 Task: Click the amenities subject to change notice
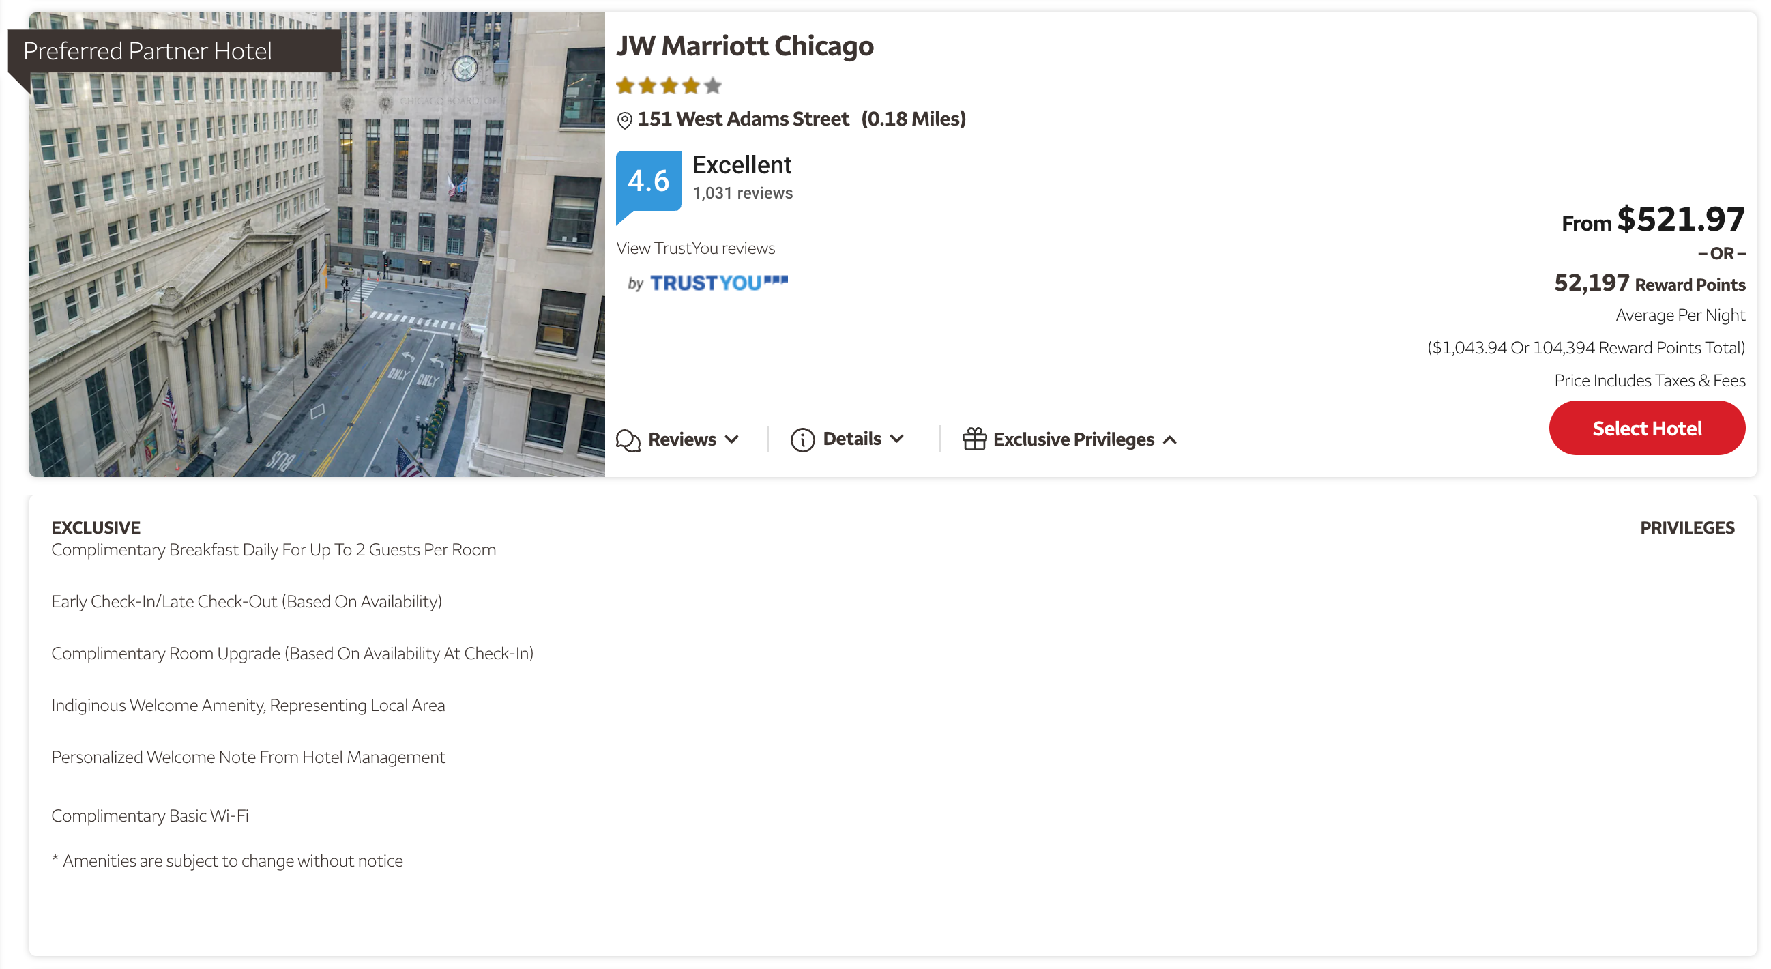(x=227, y=861)
